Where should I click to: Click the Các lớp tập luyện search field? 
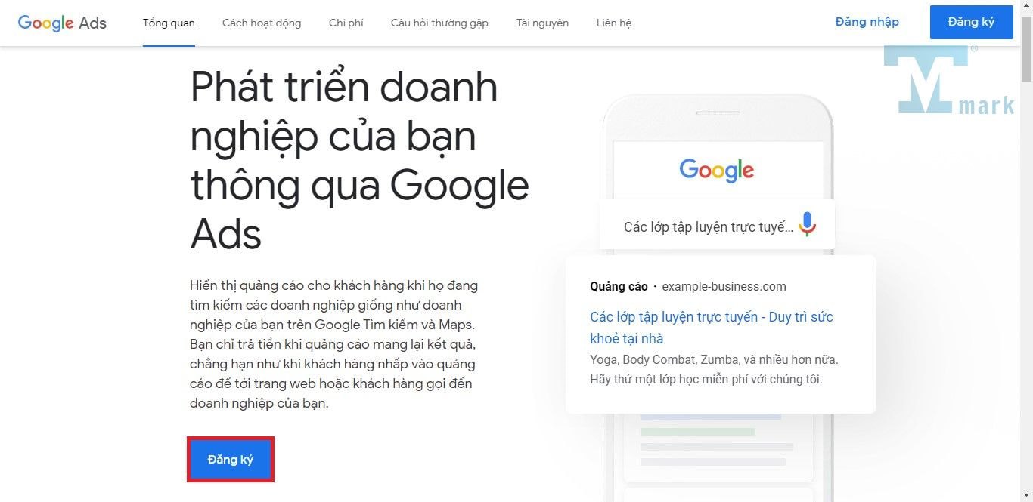tap(717, 225)
